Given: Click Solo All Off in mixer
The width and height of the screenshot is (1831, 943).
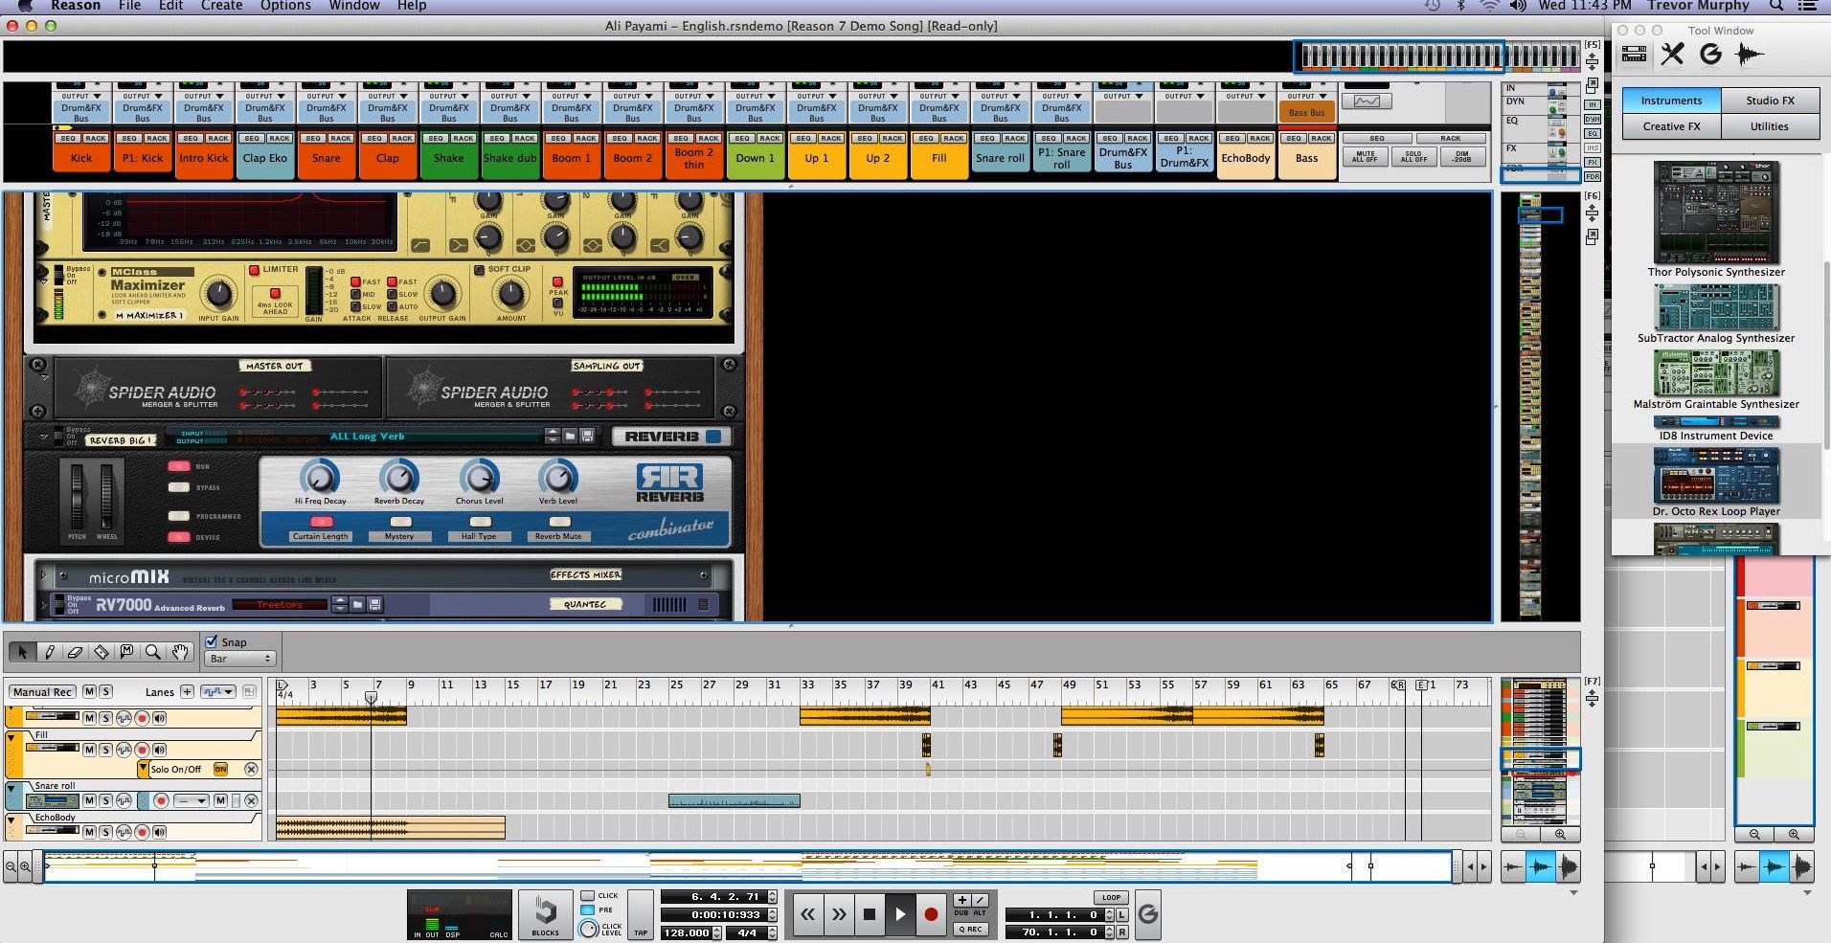Looking at the screenshot, I should 1413,156.
